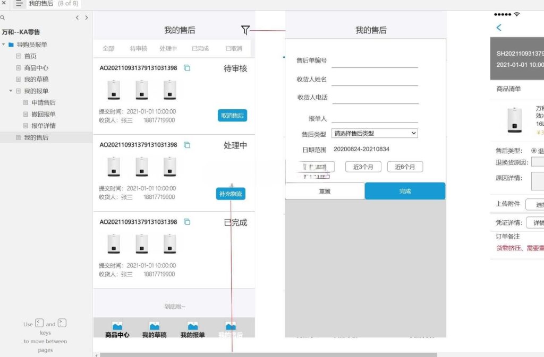Screen dimensions: 544x357
Task: Tap the blue back arrow on phone mockup
Action: point(498,28)
